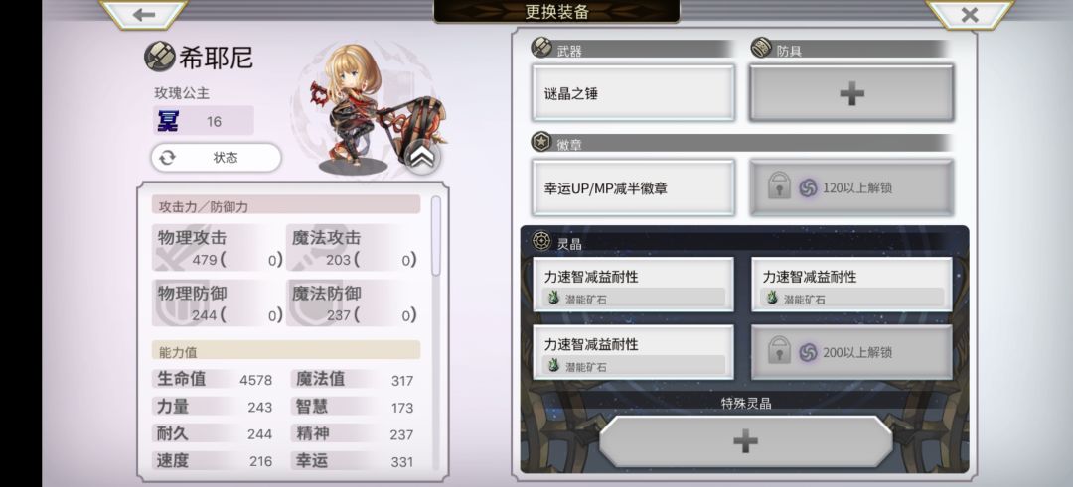1073x487 pixels.
Task: Click the stats panel vertical scrollbar
Action: (x=436, y=236)
